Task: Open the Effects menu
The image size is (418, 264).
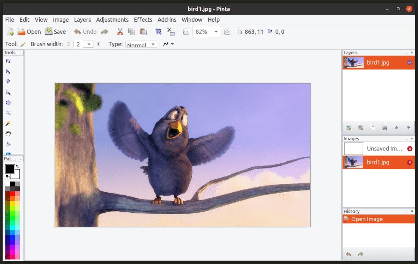Action: 143,20
